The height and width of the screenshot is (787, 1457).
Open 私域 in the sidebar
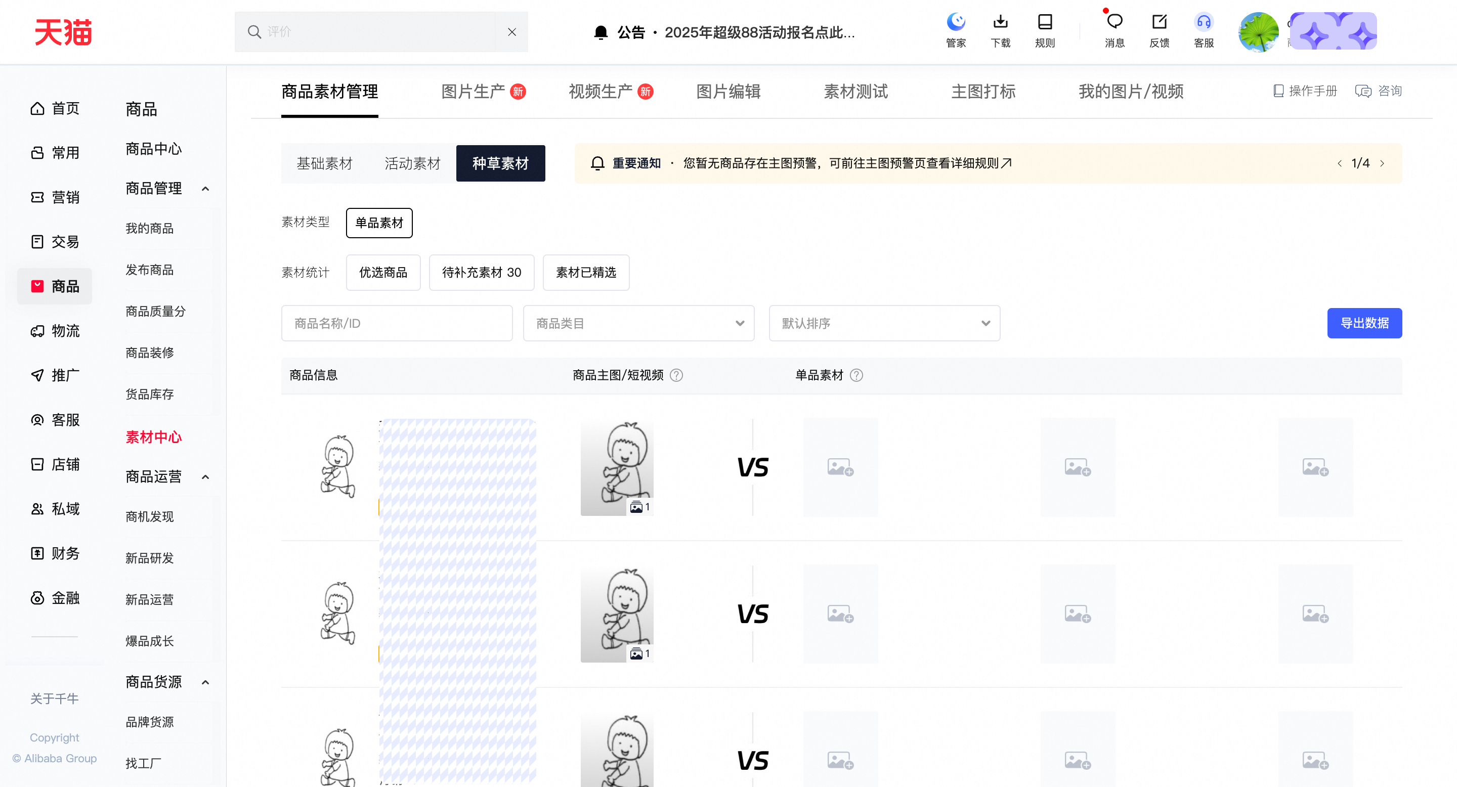pyautogui.click(x=54, y=509)
